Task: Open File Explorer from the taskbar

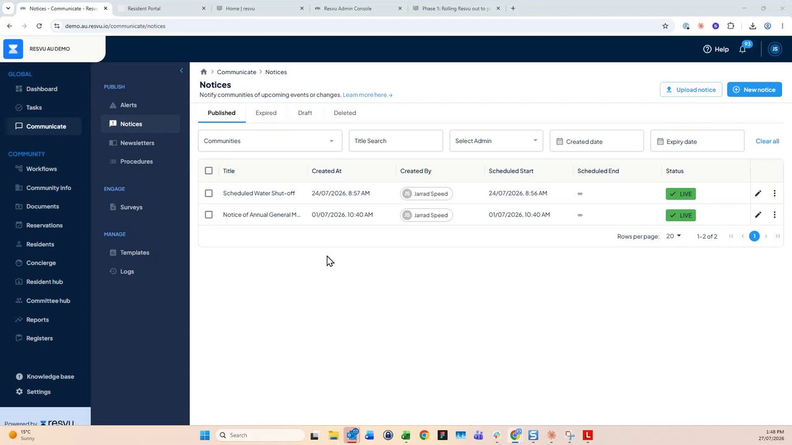Action: [333, 435]
